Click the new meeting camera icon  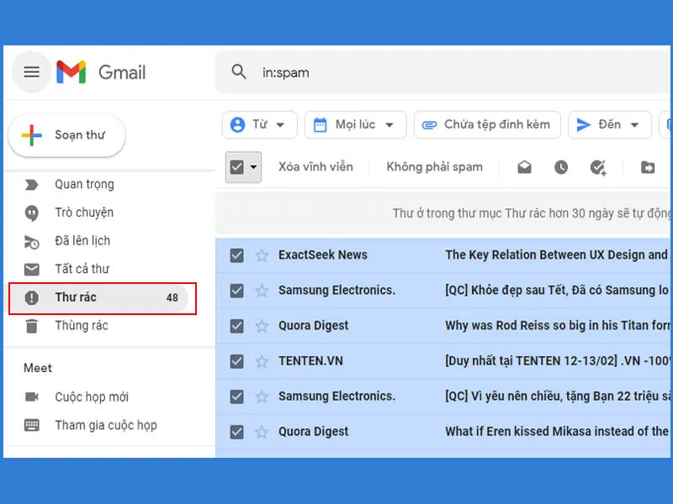(31, 396)
